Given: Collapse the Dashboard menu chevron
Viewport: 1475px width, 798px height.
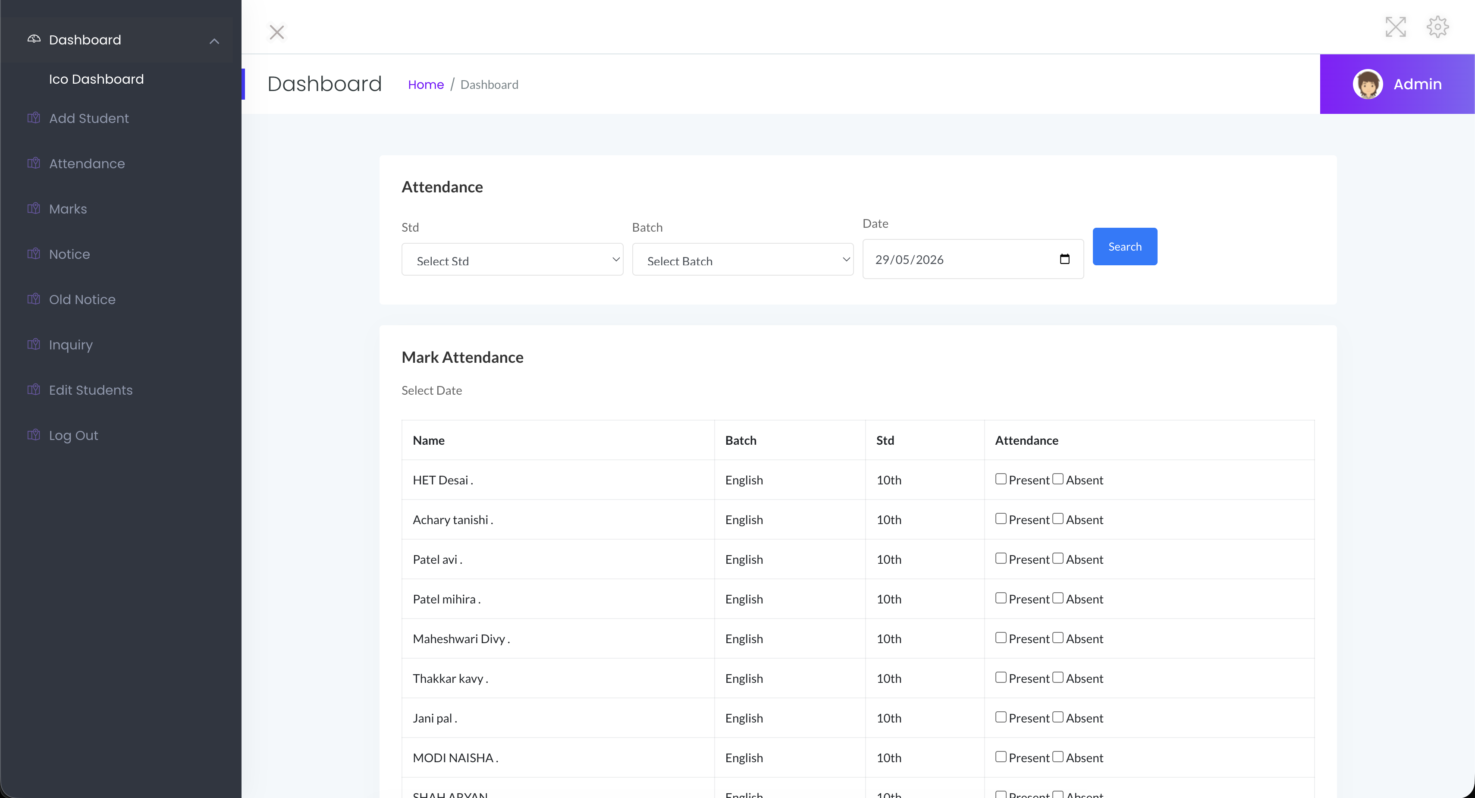Looking at the screenshot, I should click(214, 41).
